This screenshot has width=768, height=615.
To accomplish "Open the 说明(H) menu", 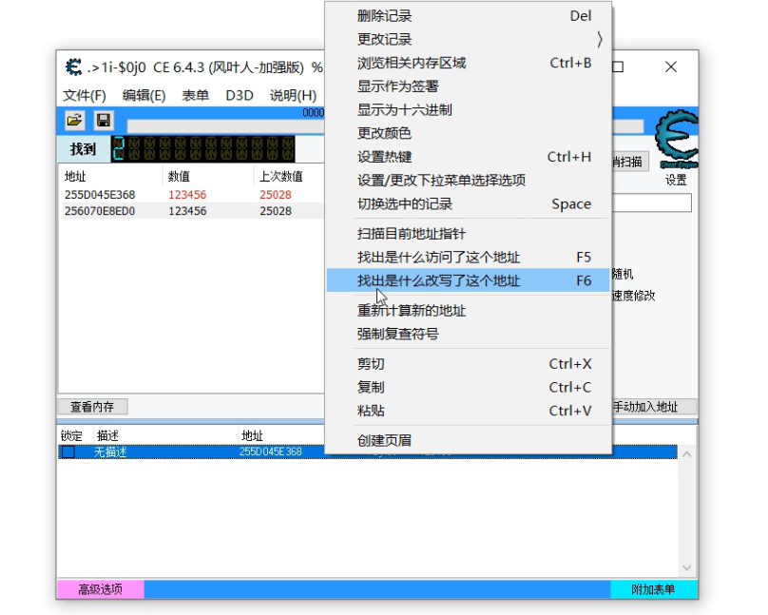I will pos(293,95).
